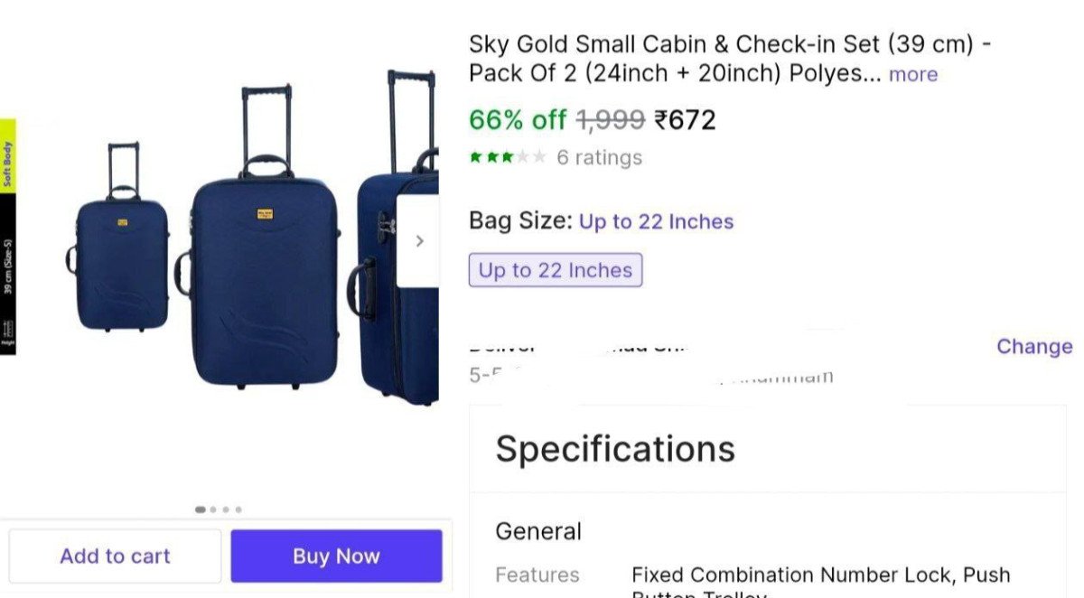Image resolution: width=1084 pixels, height=598 pixels.
Task: Expand product title with more link
Action: click(x=913, y=74)
